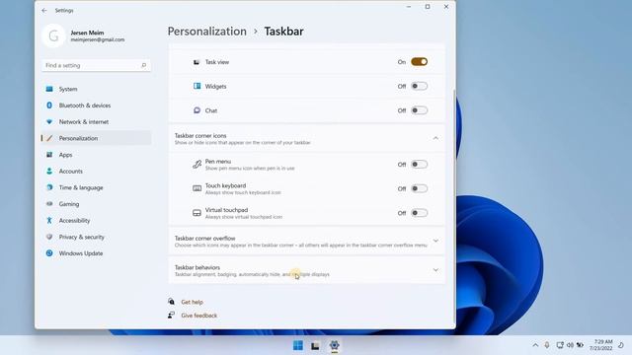Show hidden icons tray chevron

pos(535,345)
